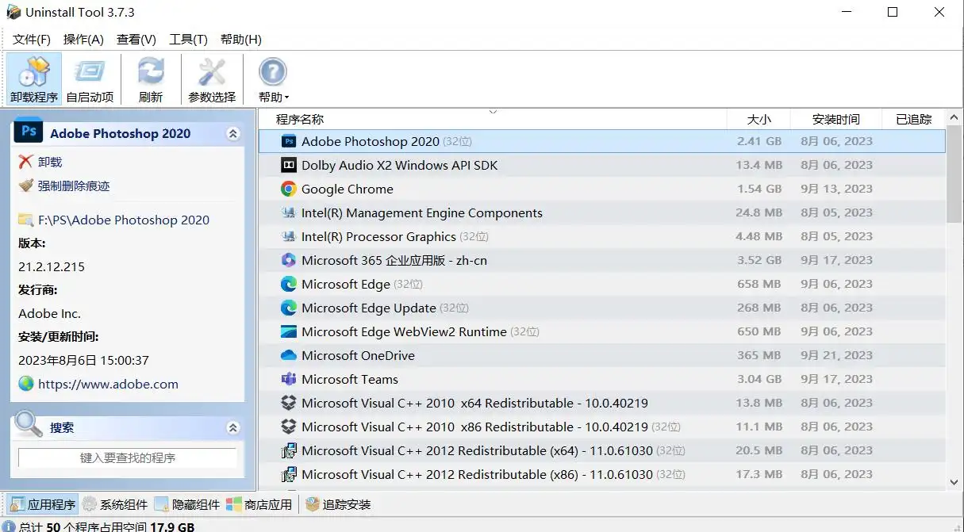Click the program list vertical scrollbar thumb
This screenshot has height=532, width=964.
(954, 174)
